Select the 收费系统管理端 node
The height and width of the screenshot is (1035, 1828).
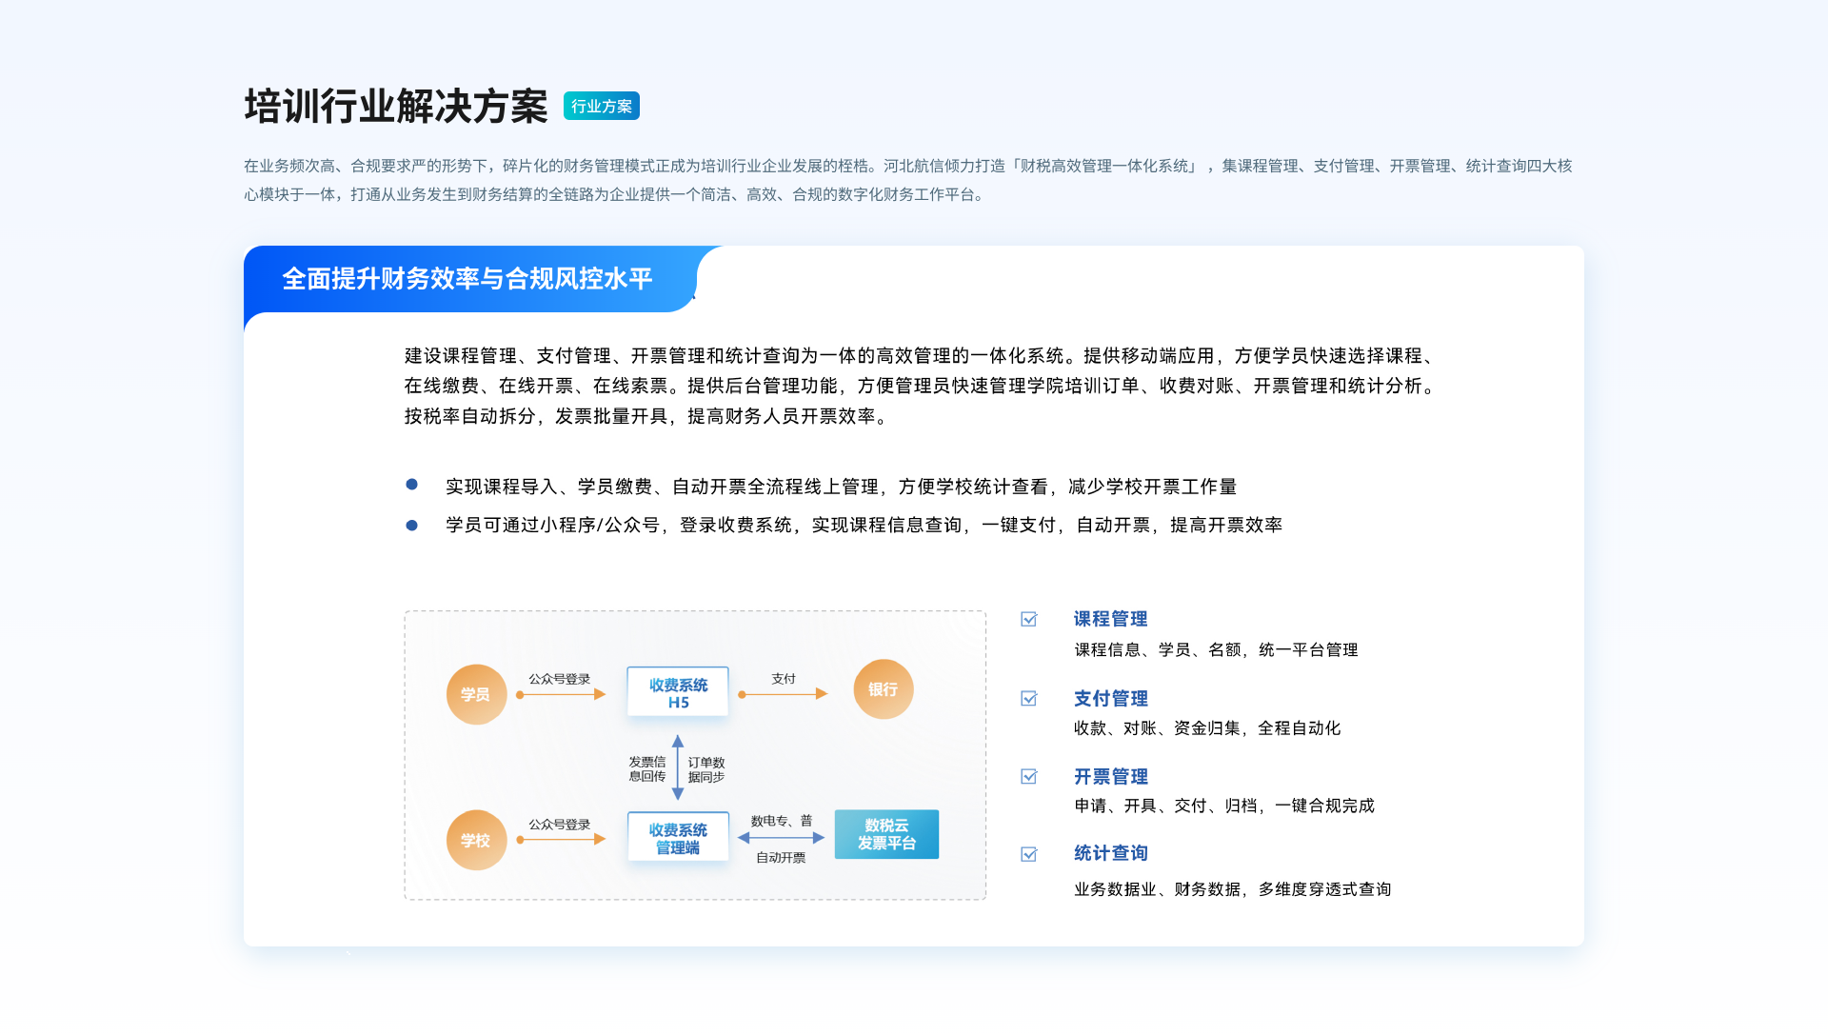click(677, 835)
